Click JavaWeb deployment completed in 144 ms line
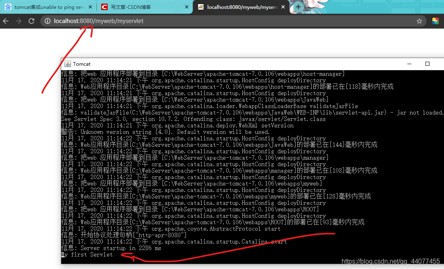 pos(219,145)
